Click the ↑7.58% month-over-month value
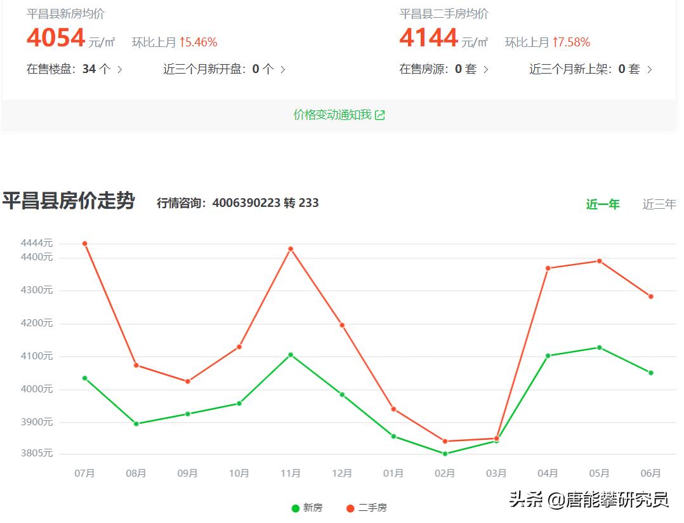Screen dimensions: 684x523 [x=571, y=43]
